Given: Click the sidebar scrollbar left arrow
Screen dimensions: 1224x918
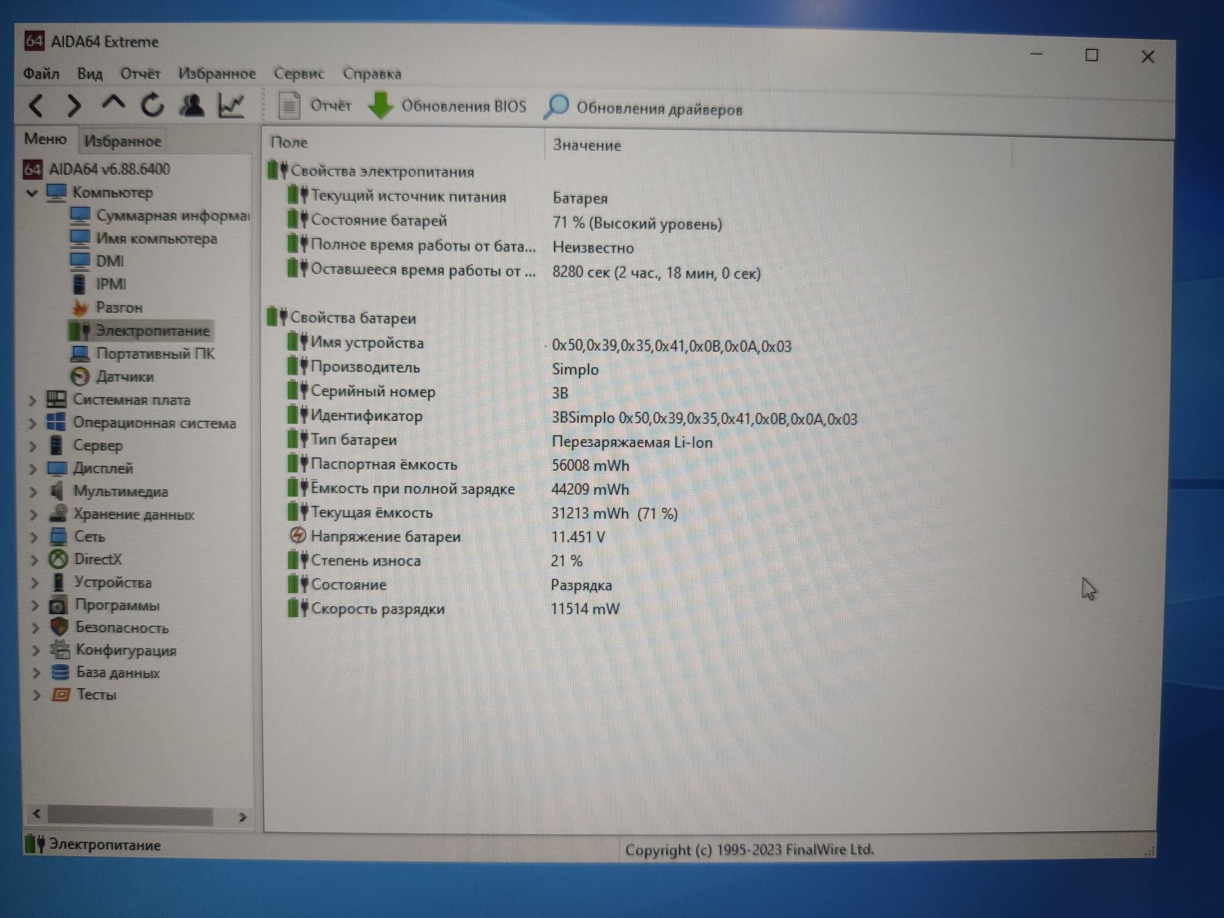Looking at the screenshot, I should (x=37, y=814).
